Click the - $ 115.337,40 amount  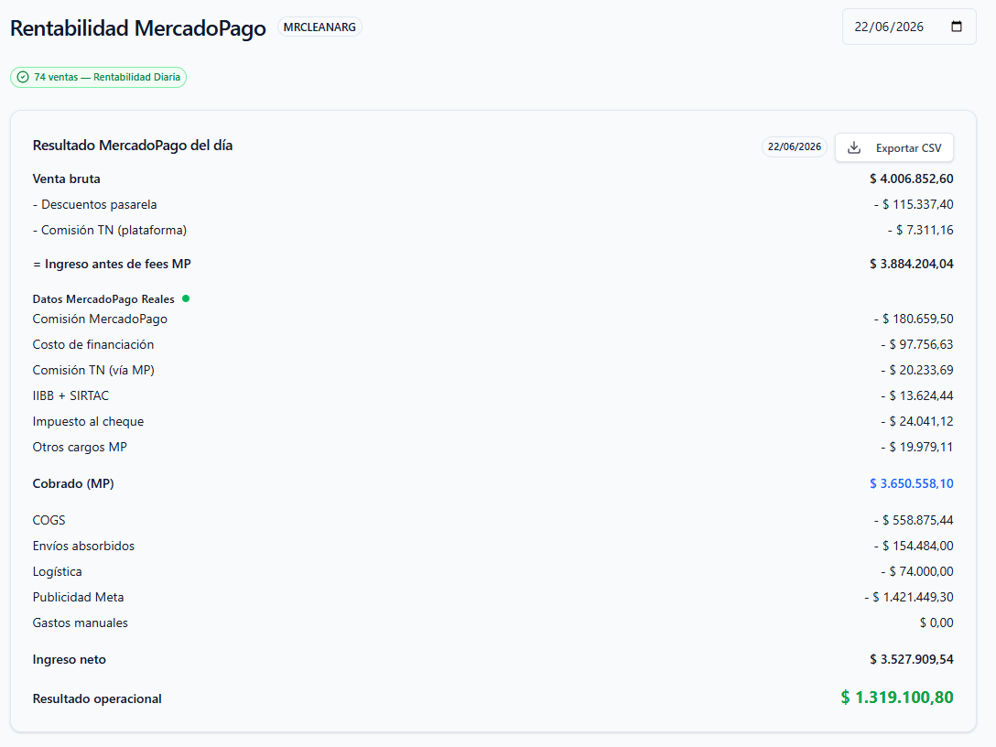(914, 204)
